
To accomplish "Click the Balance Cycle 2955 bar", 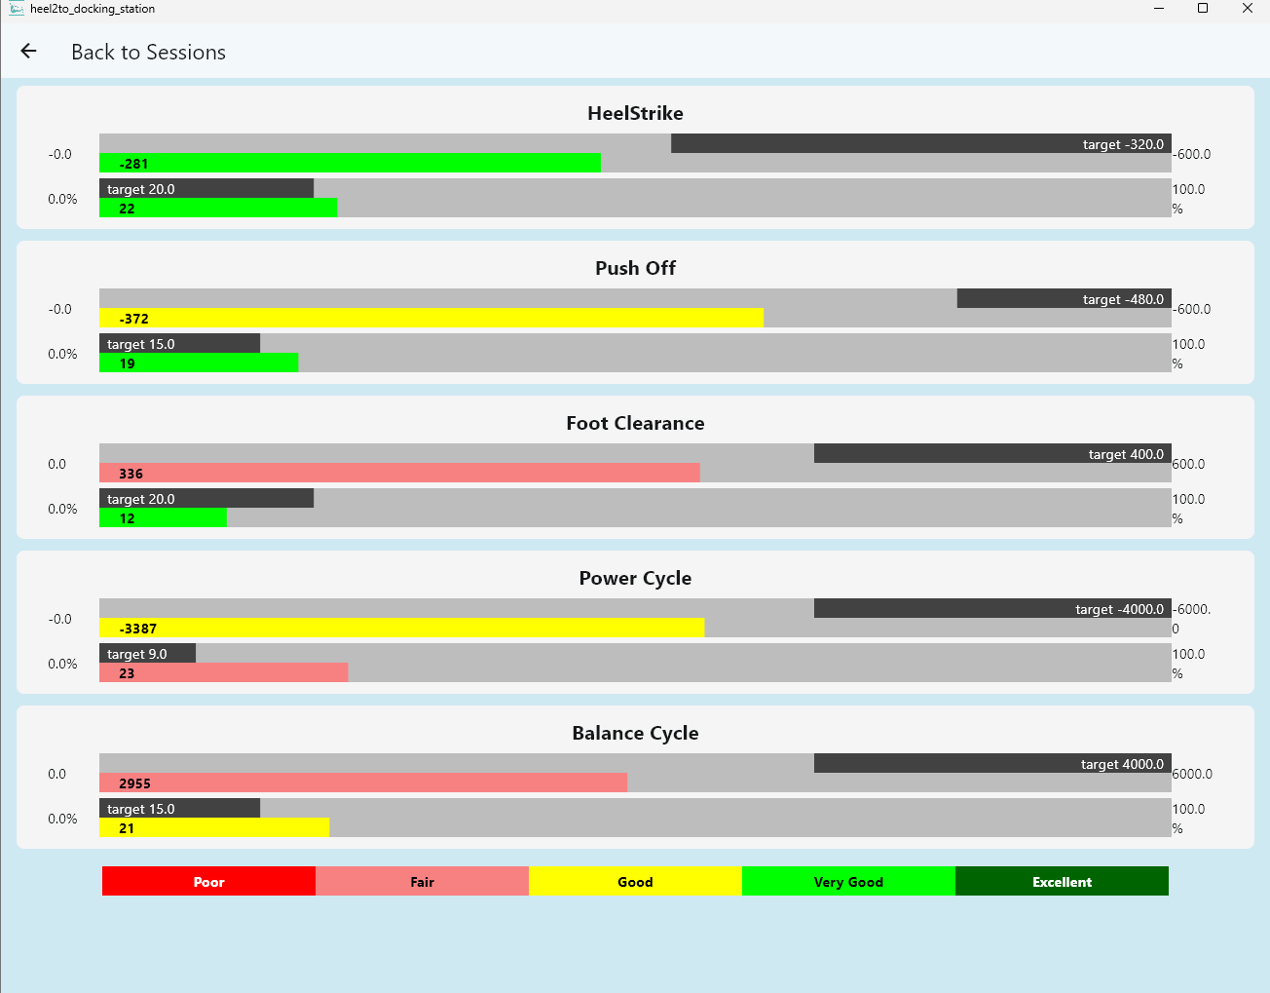I will [x=363, y=783].
